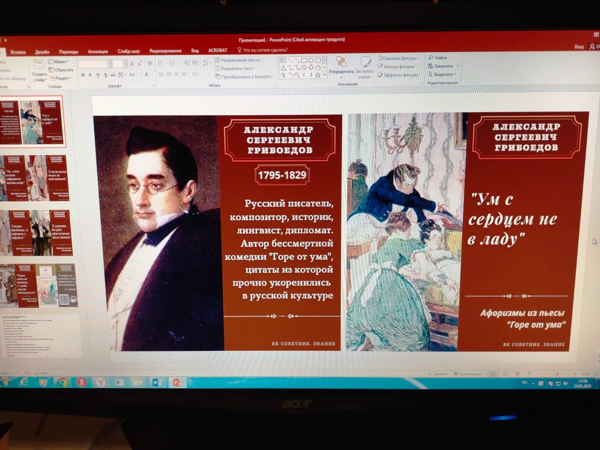The image size is (600, 450).
Task: Click Replace (Заменить) button
Action: pyautogui.click(x=443, y=66)
